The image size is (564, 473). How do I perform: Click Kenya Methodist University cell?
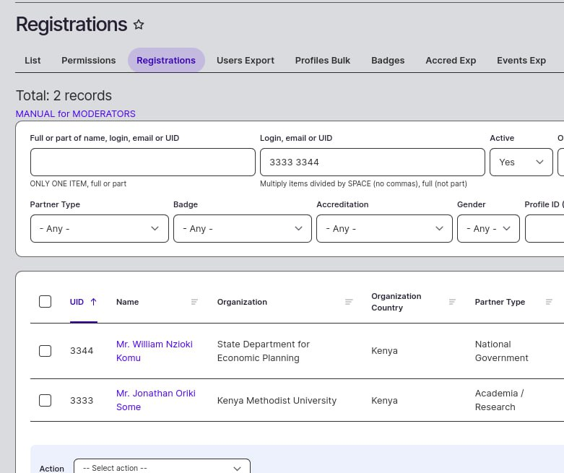277,400
